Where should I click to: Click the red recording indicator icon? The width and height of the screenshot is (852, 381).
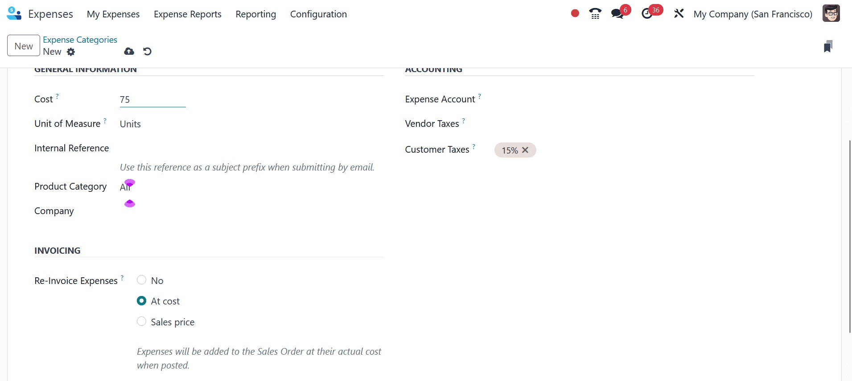[575, 13]
